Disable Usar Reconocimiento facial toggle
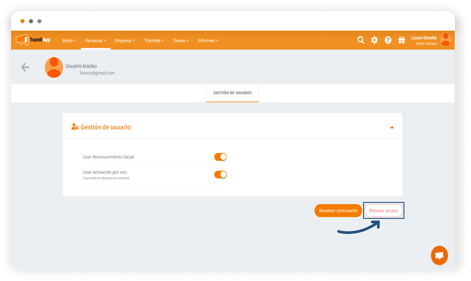 [220, 157]
